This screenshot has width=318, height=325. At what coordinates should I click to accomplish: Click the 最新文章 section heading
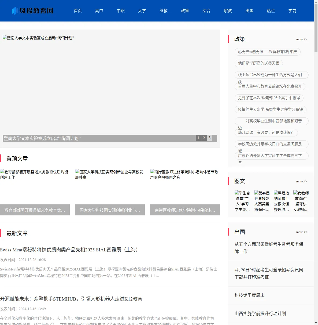point(17,233)
